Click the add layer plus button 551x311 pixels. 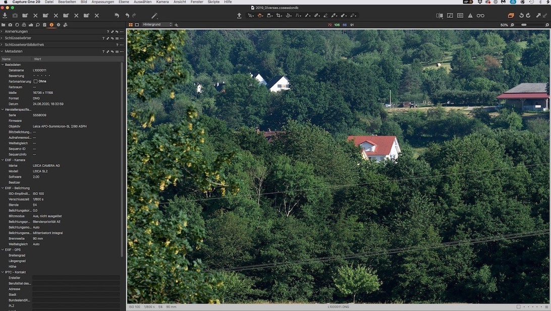pyautogui.click(x=176, y=25)
